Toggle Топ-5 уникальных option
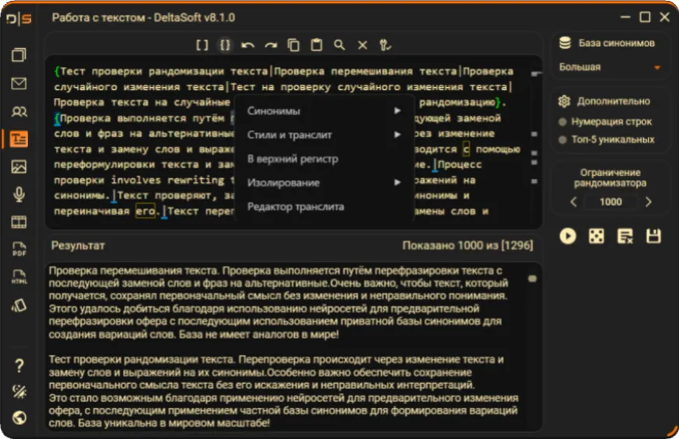Viewport: 679px width, 439px height. 606,139
